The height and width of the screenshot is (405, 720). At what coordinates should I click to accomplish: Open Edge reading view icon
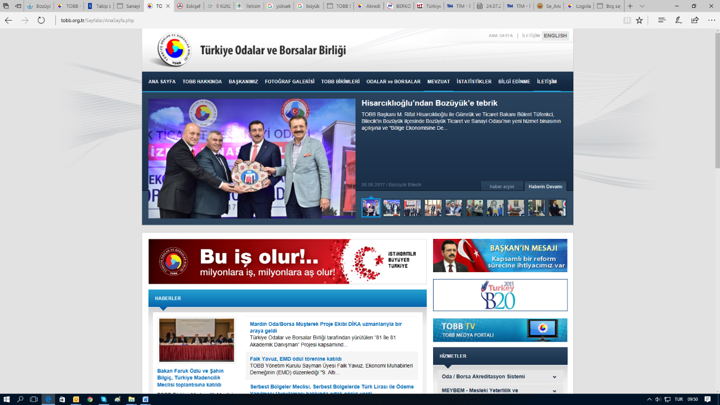click(627, 20)
